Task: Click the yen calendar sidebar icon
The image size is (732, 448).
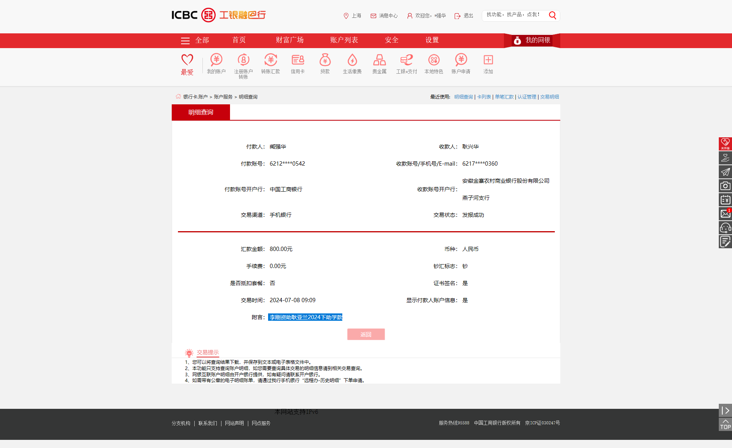Action: [725, 200]
